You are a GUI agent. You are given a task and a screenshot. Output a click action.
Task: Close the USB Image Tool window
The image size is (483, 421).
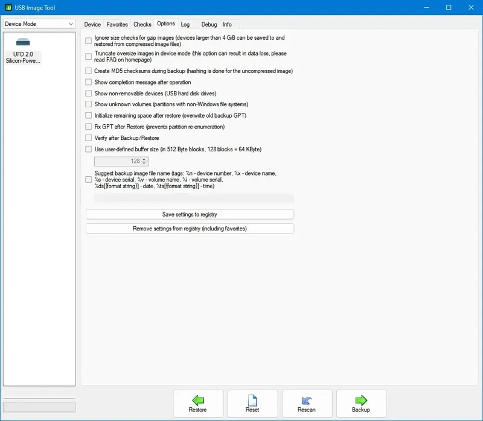471,7
